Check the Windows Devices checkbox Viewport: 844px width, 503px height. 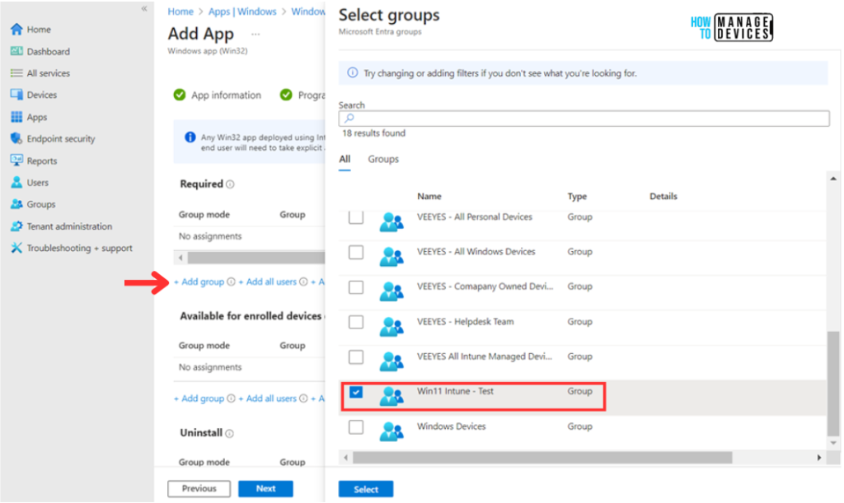coord(356,426)
